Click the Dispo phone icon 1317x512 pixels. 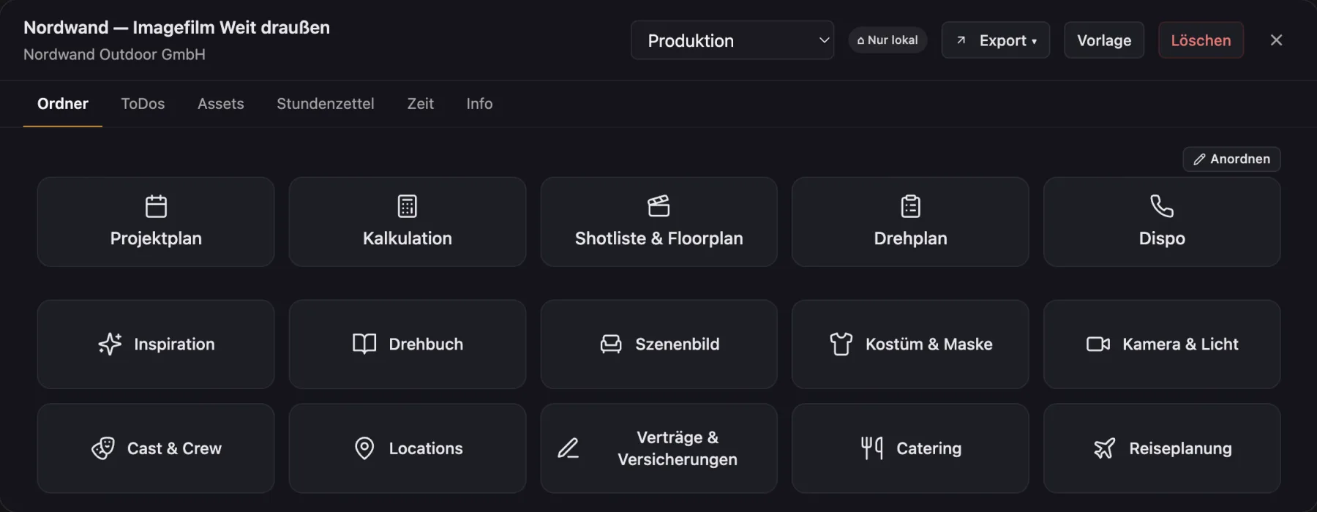tap(1162, 206)
